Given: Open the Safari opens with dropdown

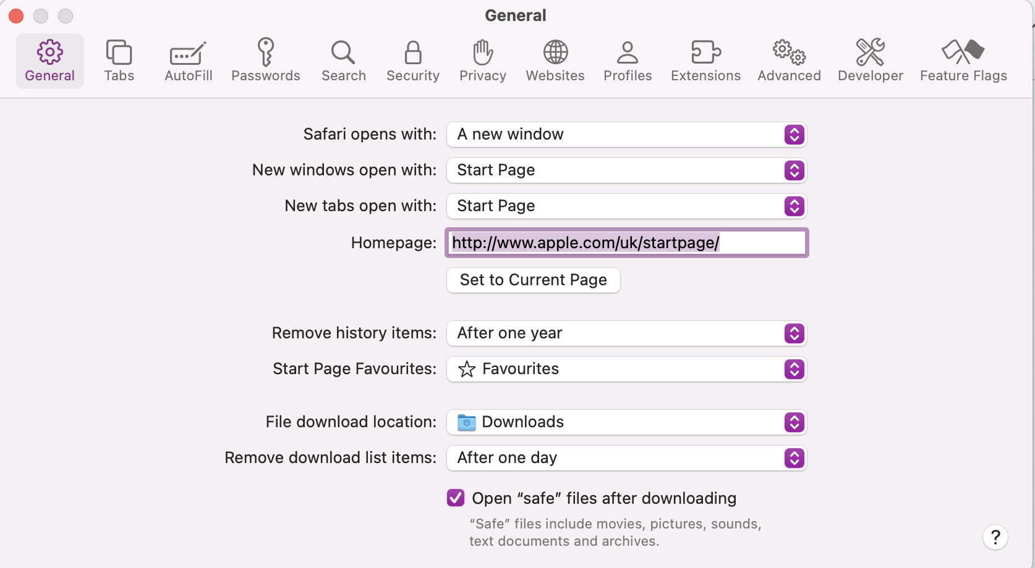Looking at the screenshot, I should [794, 135].
